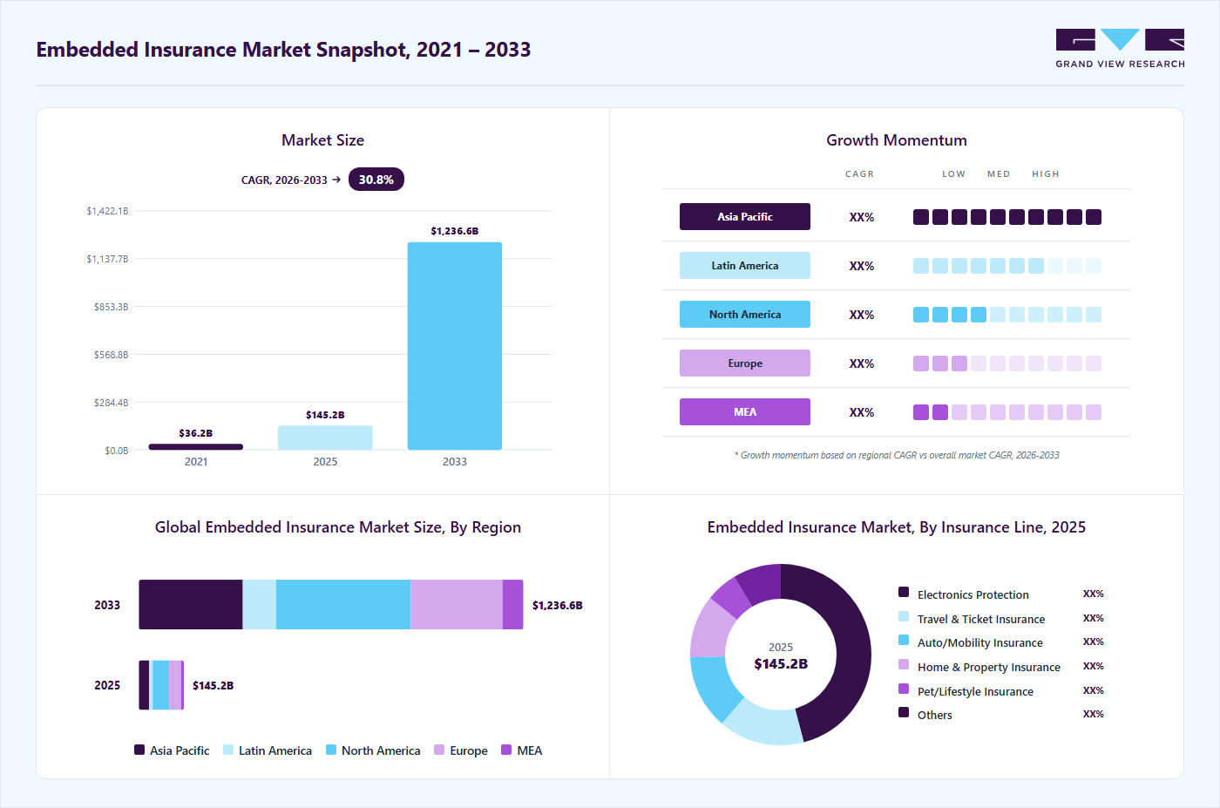Click the Market Size heading
Viewport: 1220px width, 808px height.
322,140
